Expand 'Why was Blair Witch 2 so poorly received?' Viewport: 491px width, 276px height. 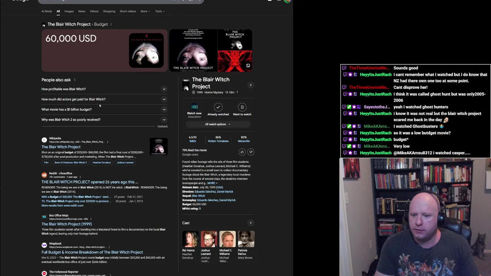pyautogui.click(x=105, y=120)
